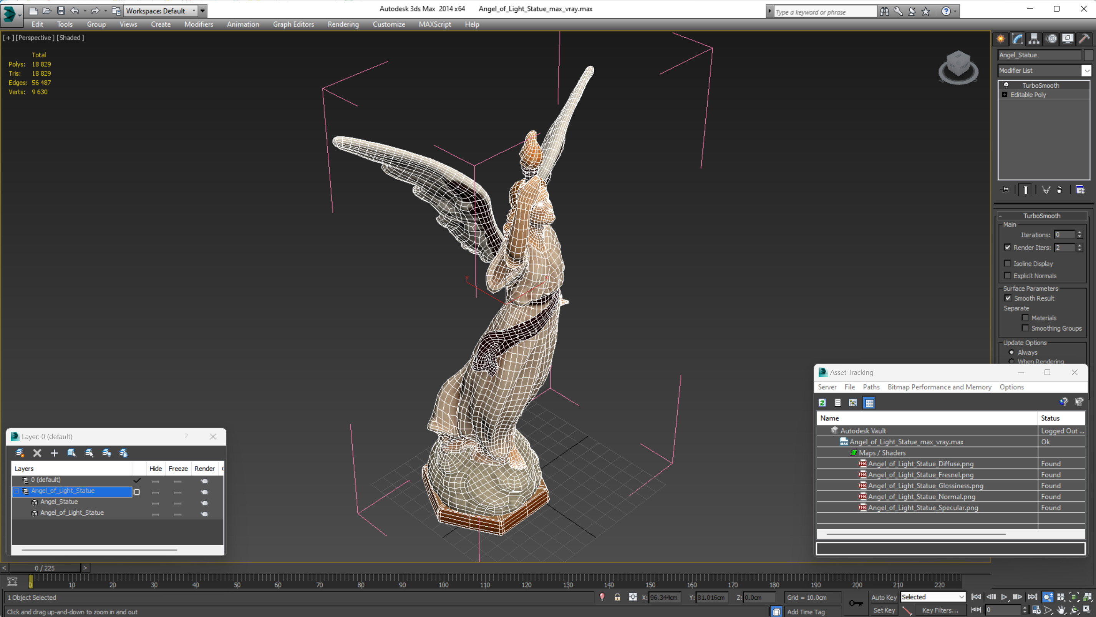Select the When Rendering radio option
Screen dimensions: 1096x617
click(x=1011, y=361)
